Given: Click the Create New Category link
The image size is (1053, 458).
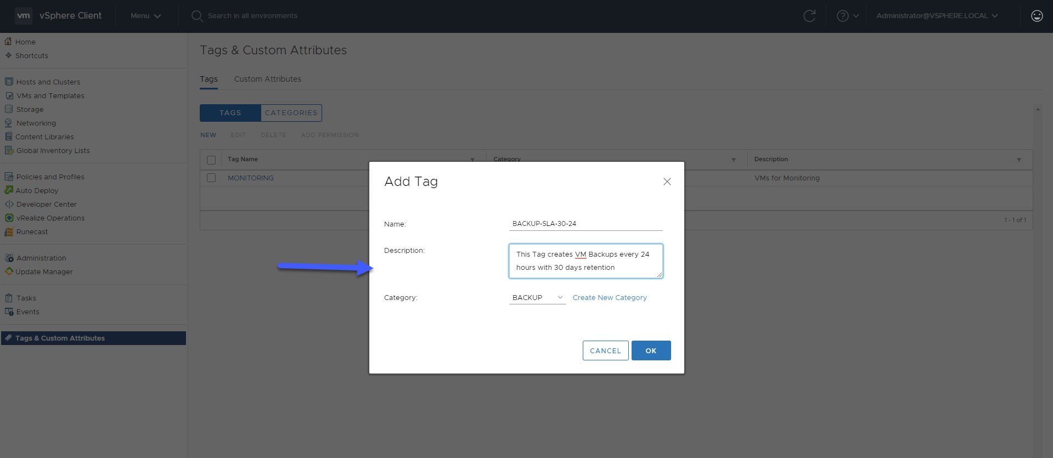Looking at the screenshot, I should coord(610,297).
